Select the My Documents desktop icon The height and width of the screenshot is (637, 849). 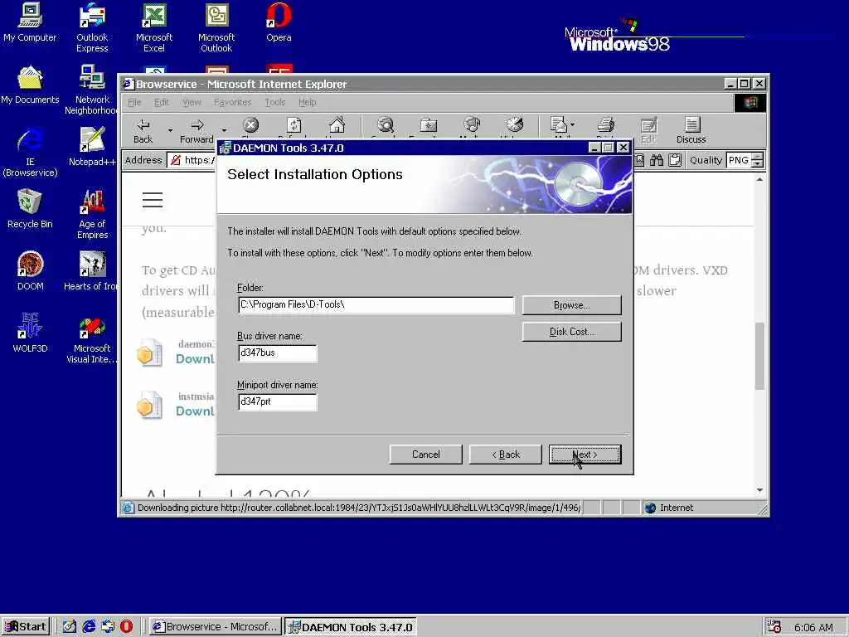click(30, 85)
